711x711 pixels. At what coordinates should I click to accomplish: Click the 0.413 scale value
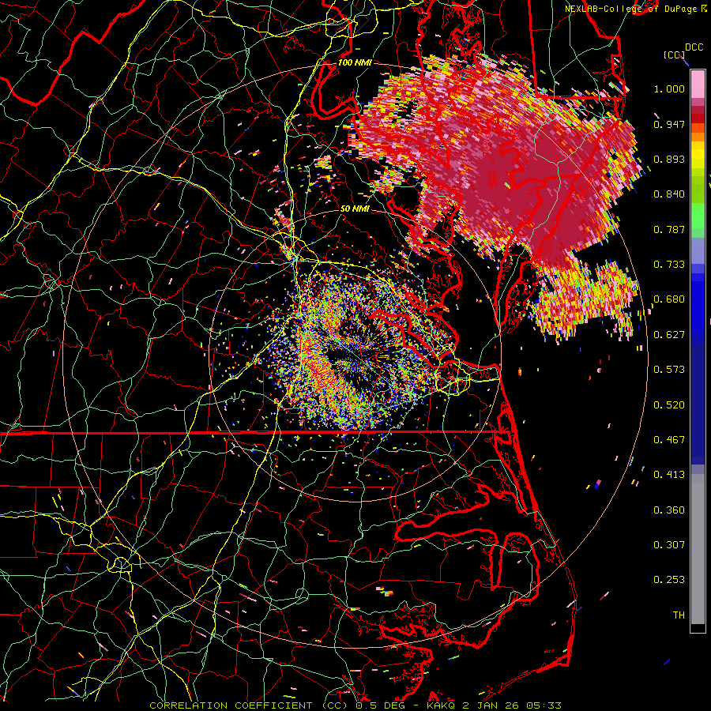click(x=669, y=475)
